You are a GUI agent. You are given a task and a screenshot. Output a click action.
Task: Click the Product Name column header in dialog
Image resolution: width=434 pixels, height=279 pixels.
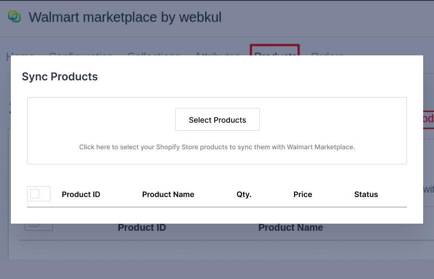pos(168,194)
